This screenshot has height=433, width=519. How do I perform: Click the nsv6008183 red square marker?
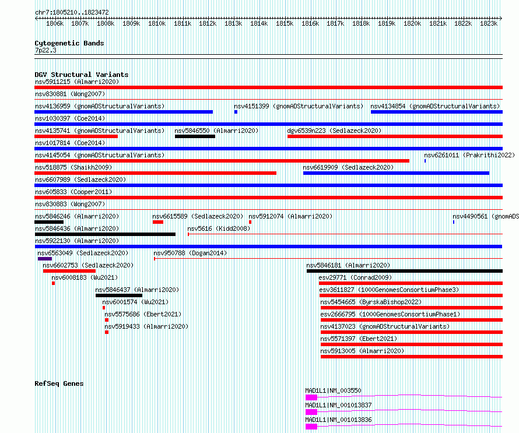(53, 283)
